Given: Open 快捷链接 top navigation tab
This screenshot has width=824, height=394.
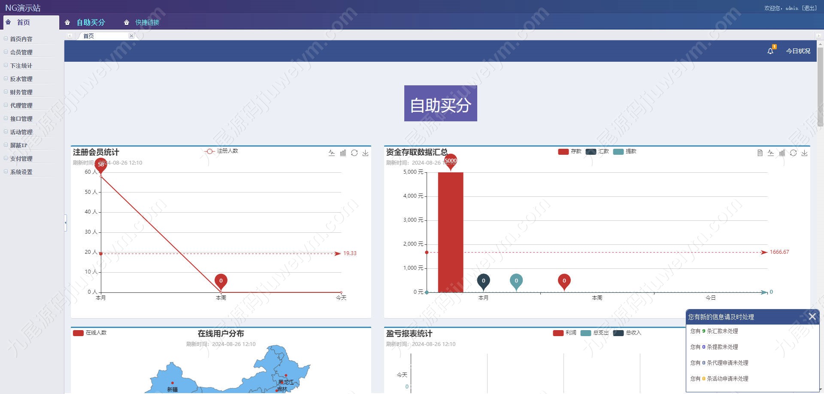Looking at the screenshot, I should click(x=147, y=22).
